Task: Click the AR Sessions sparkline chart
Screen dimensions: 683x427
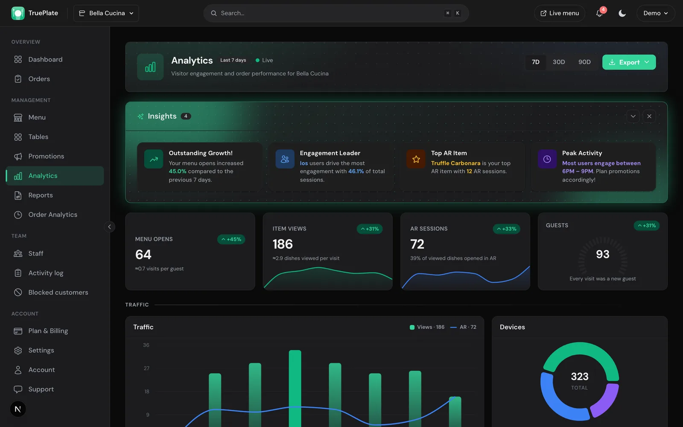Action: [465, 278]
